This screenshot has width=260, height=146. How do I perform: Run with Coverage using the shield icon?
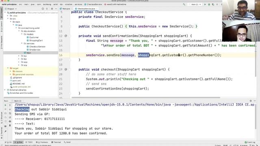pos(213,4)
